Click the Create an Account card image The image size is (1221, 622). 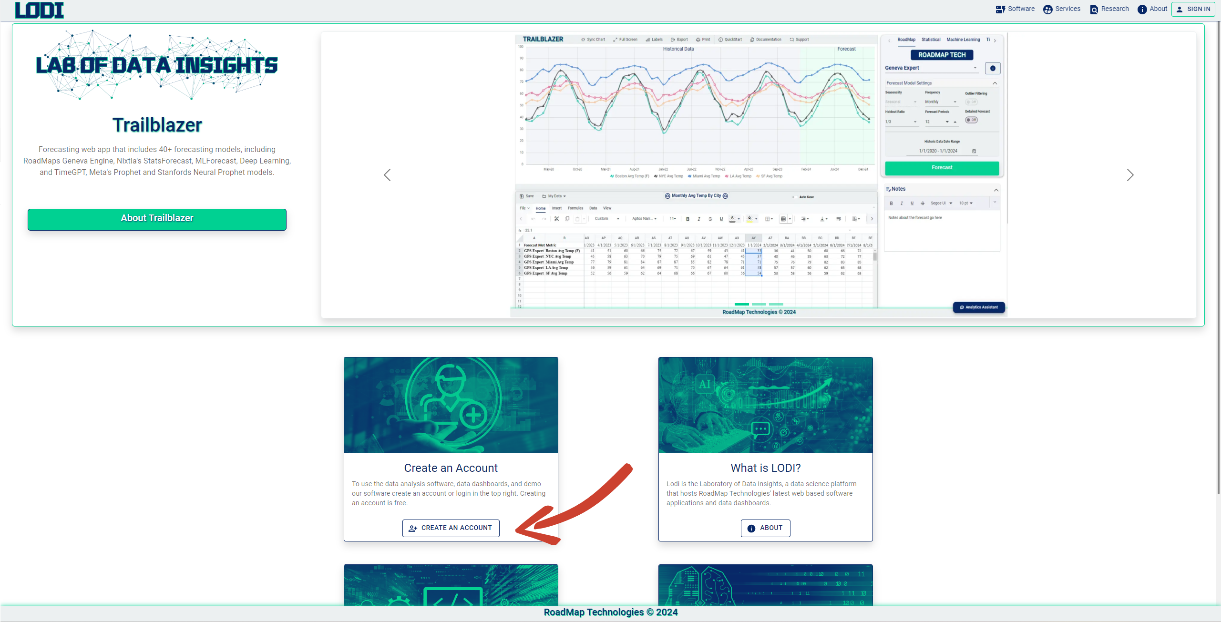[451, 405]
